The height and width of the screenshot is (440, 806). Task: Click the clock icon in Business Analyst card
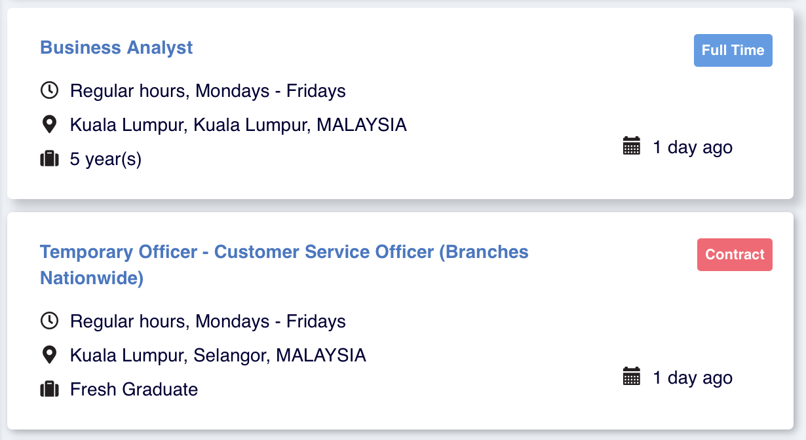(50, 90)
